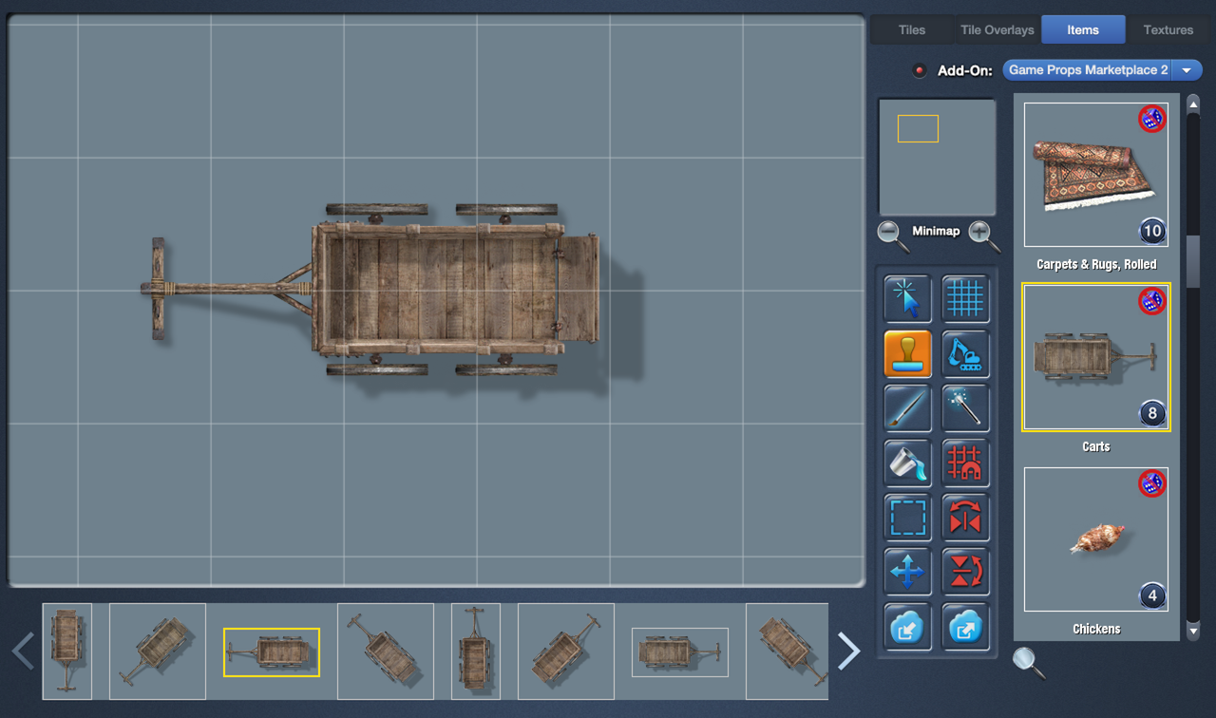Viewport: 1216px width, 718px height.
Task: Choose fourth diagonal cart variant
Action: click(386, 652)
